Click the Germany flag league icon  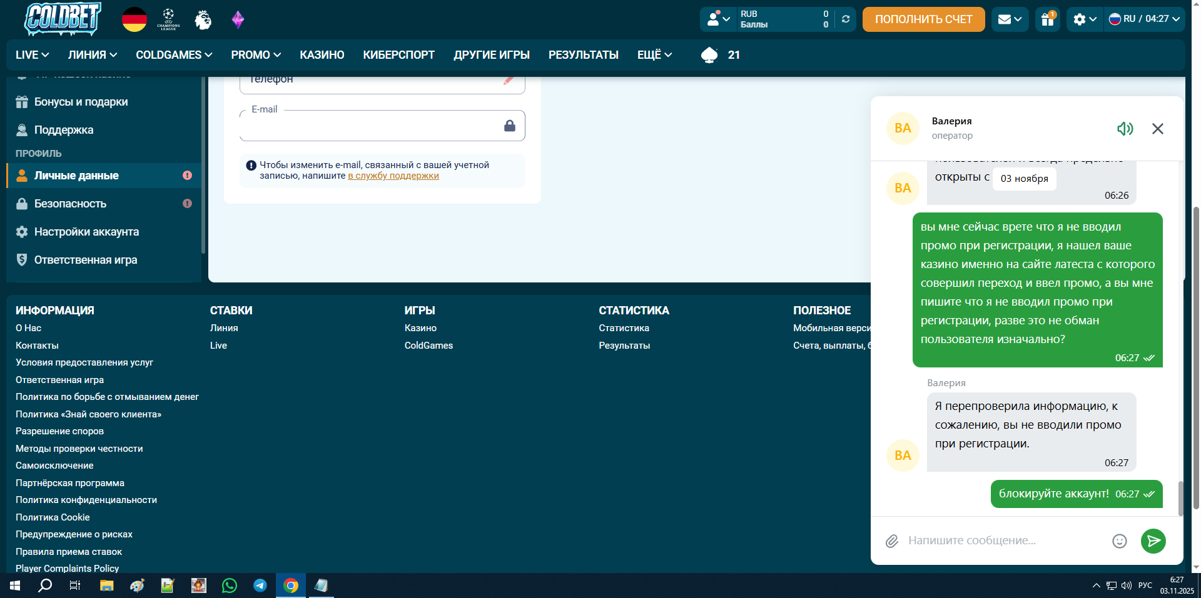click(x=134, y=19)
